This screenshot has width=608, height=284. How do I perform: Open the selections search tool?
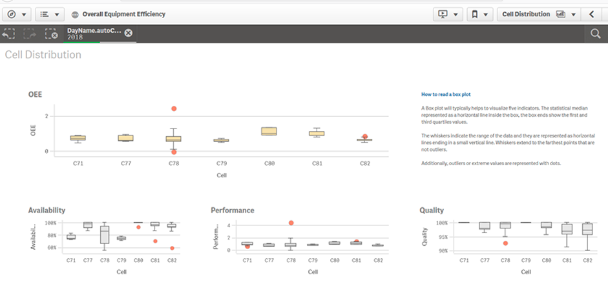[595, 34]
